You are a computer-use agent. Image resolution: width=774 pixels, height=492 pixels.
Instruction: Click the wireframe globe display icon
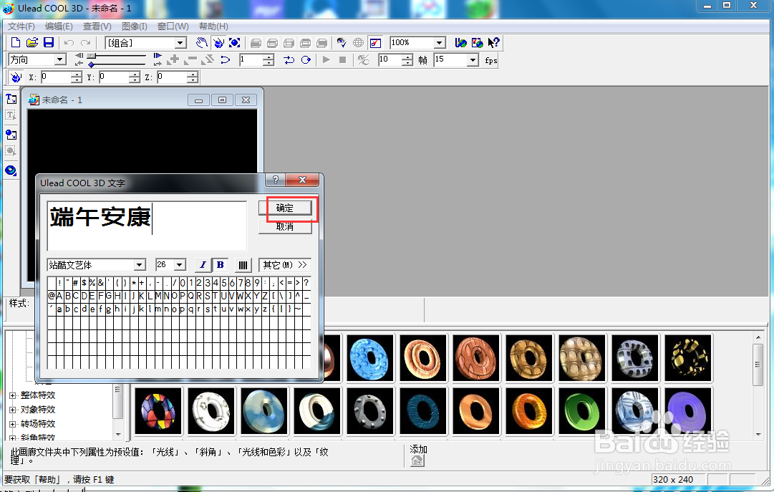click(x=359, y=43)
